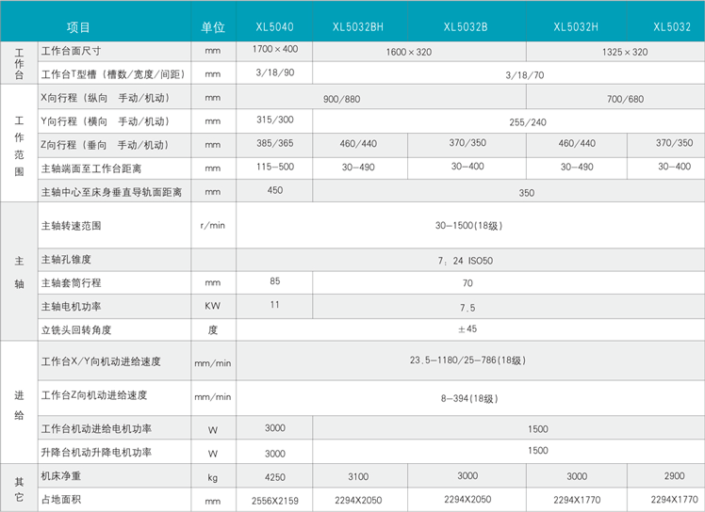Screen dimensions: 705x512
Task: Click the ±45 swivel angle value
Action: (x=468, y=329)
